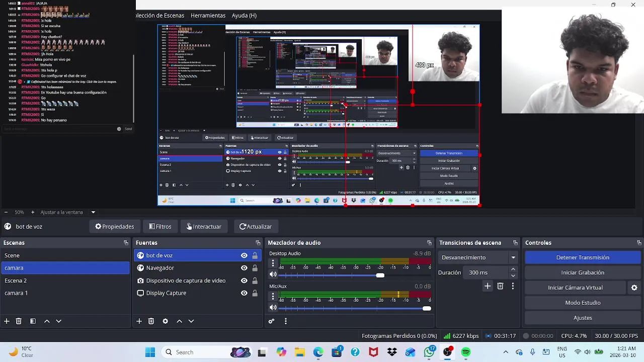Undock the Controles panel
This screenshot has height=362, width=644.
(639, 243)
